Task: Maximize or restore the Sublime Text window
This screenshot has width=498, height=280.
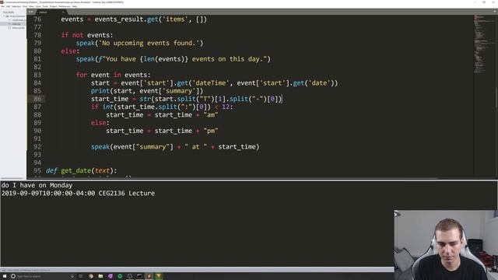Action: pos(484,2)
